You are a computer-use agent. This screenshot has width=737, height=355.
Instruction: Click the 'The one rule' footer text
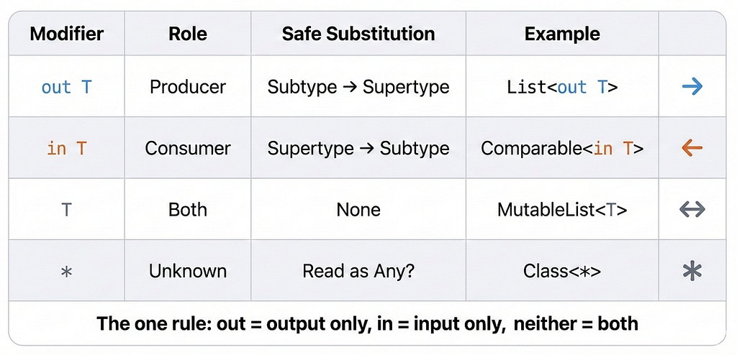pos(368,323)
